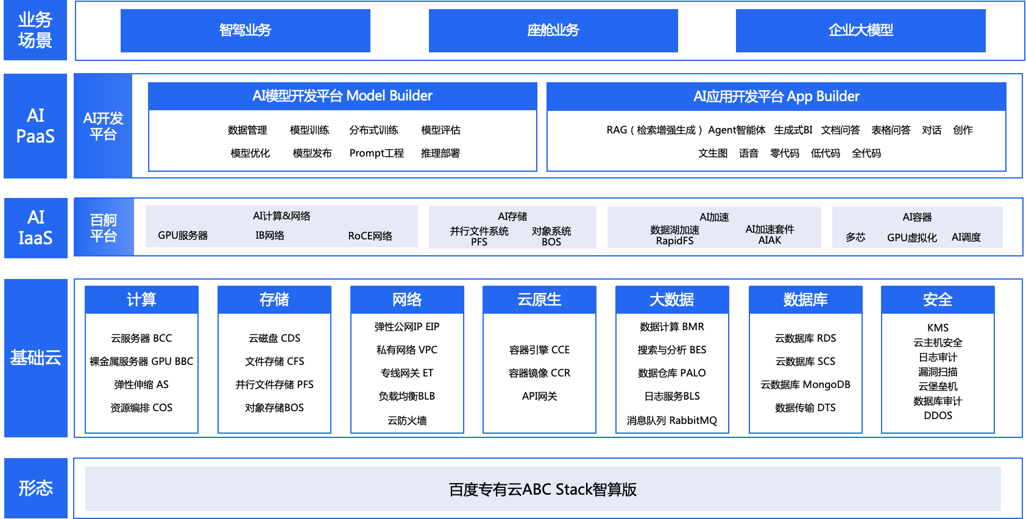Screen dimensions: 1026x519
Task: Click the 模型训练 text
Action: (310, 130)
